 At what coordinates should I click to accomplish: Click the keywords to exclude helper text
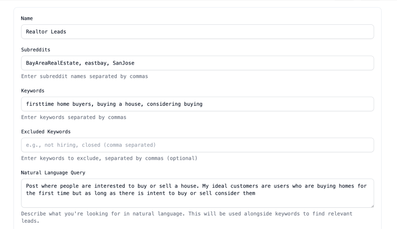[x=109, y=158]
